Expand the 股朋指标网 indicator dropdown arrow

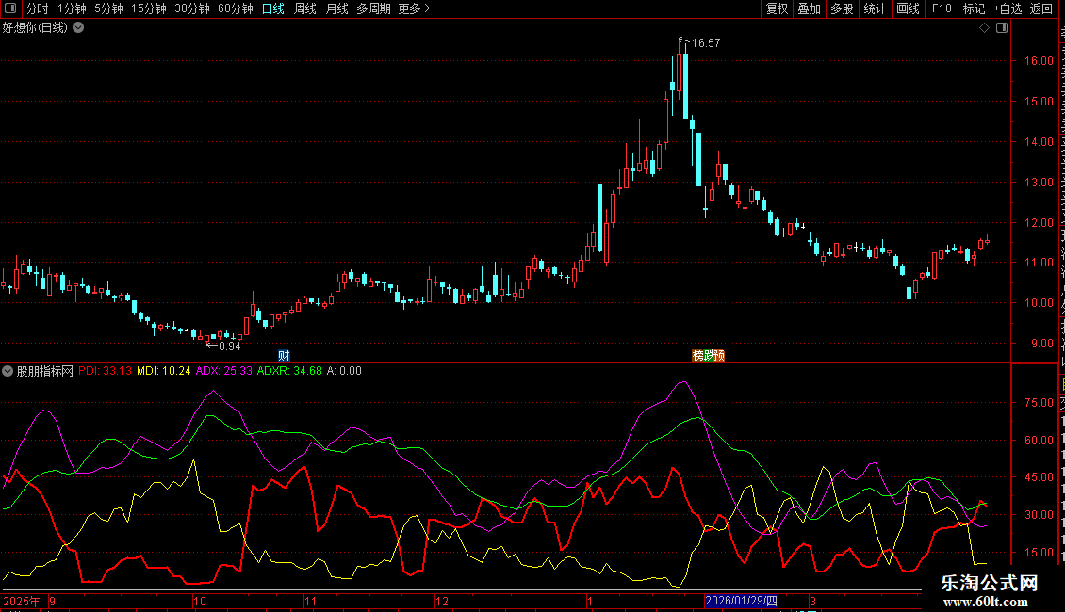pos(8,371)
